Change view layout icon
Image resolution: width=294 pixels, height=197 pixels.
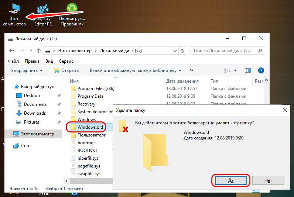pyautogui.click(x=228, y=70)
